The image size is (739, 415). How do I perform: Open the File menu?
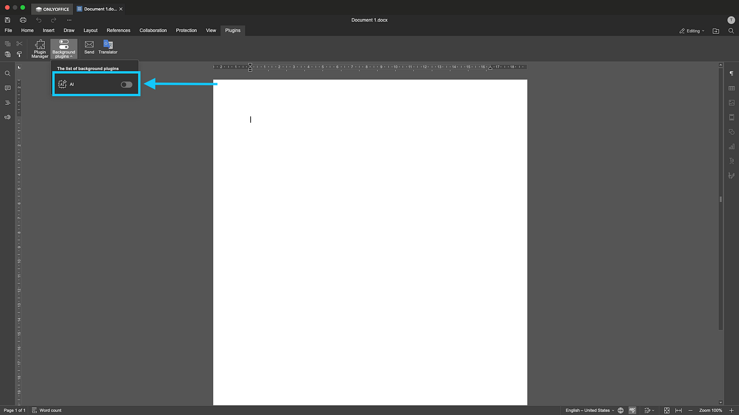(8, 31)
